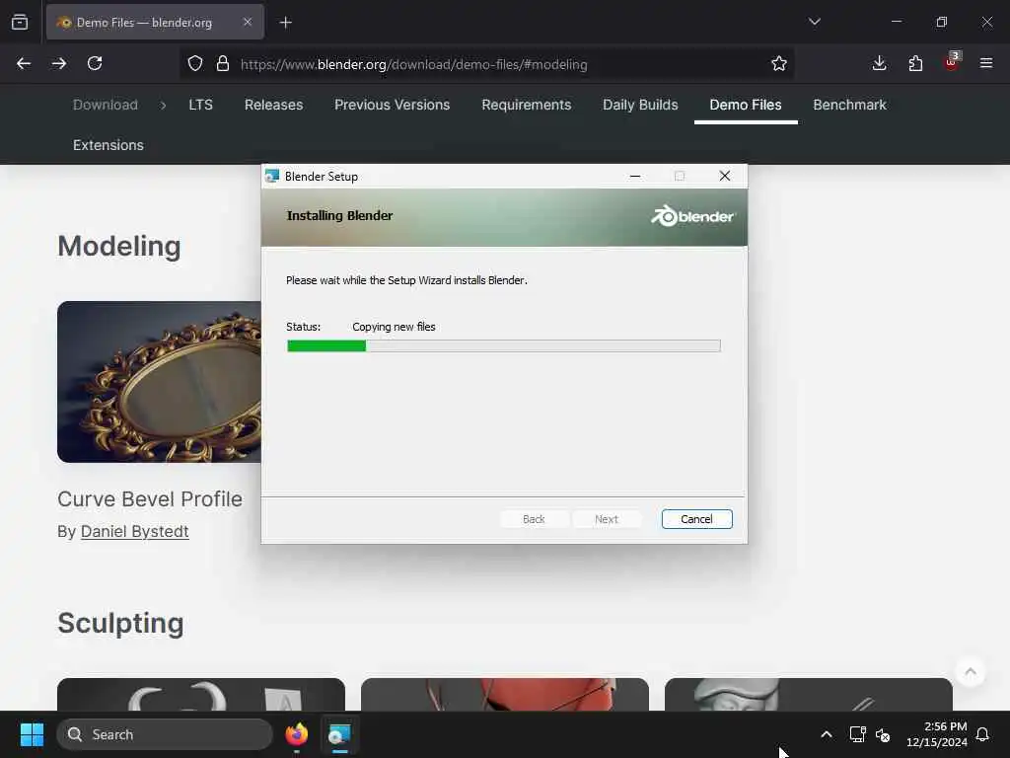1010x758 pixels.
Task: Go to Daily Builds
Action: coord(640,105)
